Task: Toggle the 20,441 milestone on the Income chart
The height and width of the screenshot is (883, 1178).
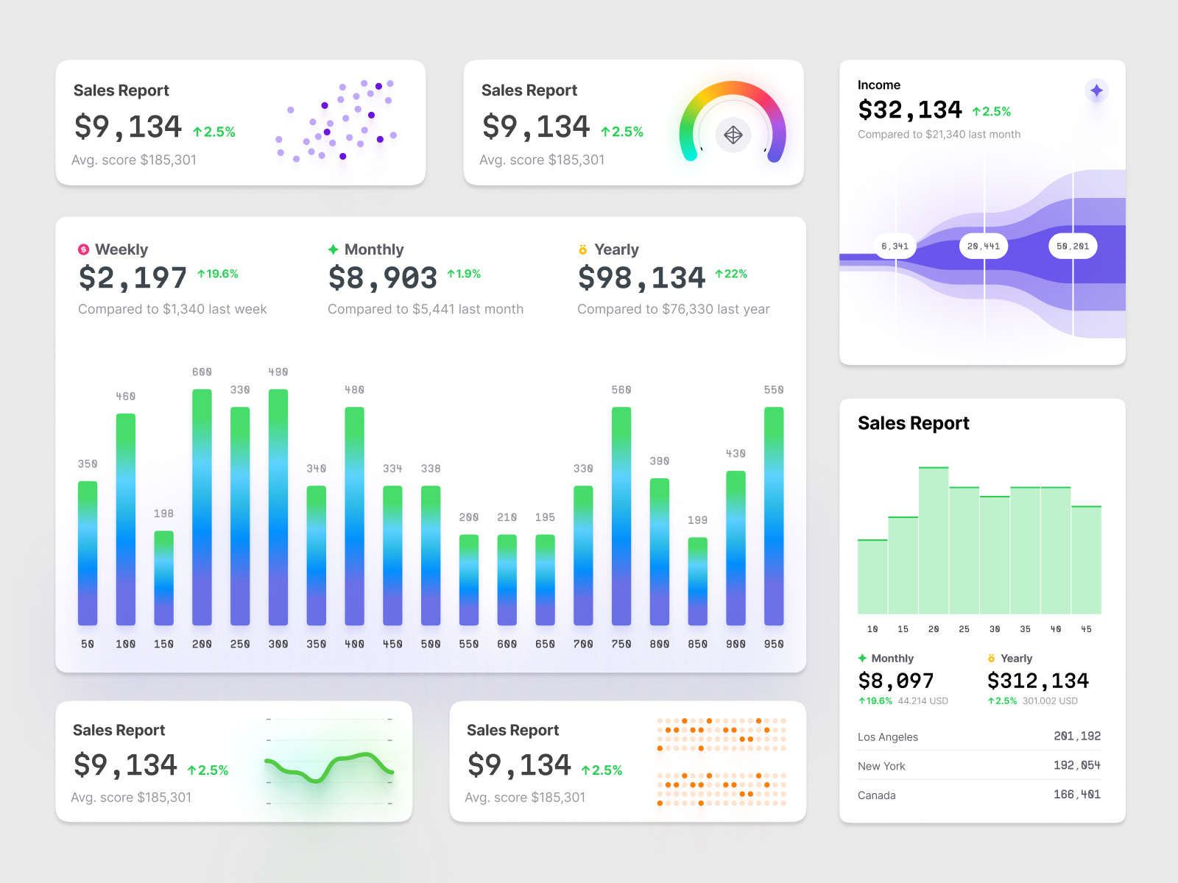Action: 982,246
